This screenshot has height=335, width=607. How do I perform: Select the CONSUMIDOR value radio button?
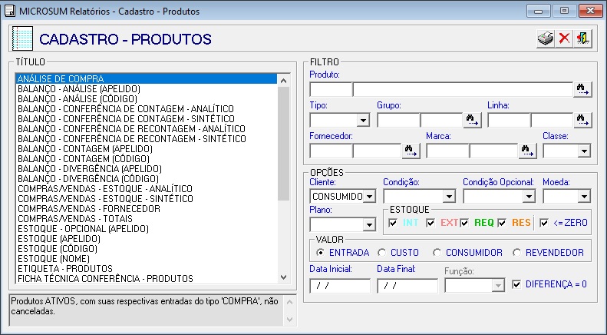pyautogui.click(x=437, y=253)
